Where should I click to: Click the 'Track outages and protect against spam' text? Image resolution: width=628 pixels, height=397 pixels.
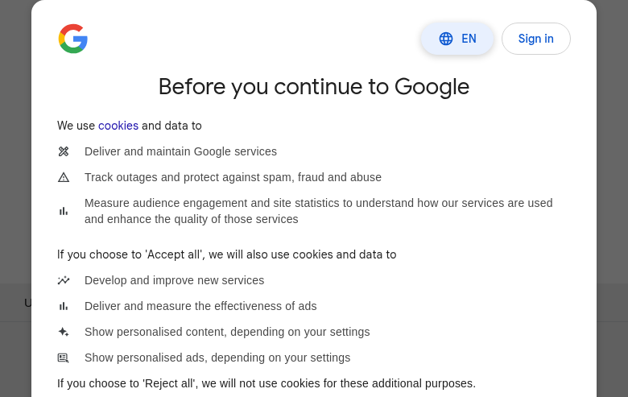point(233,177)
